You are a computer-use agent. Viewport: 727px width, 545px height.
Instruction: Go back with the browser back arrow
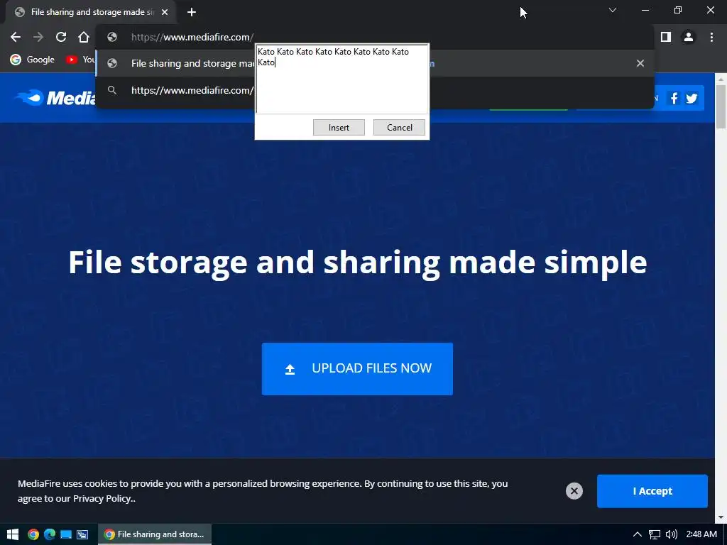16,37
